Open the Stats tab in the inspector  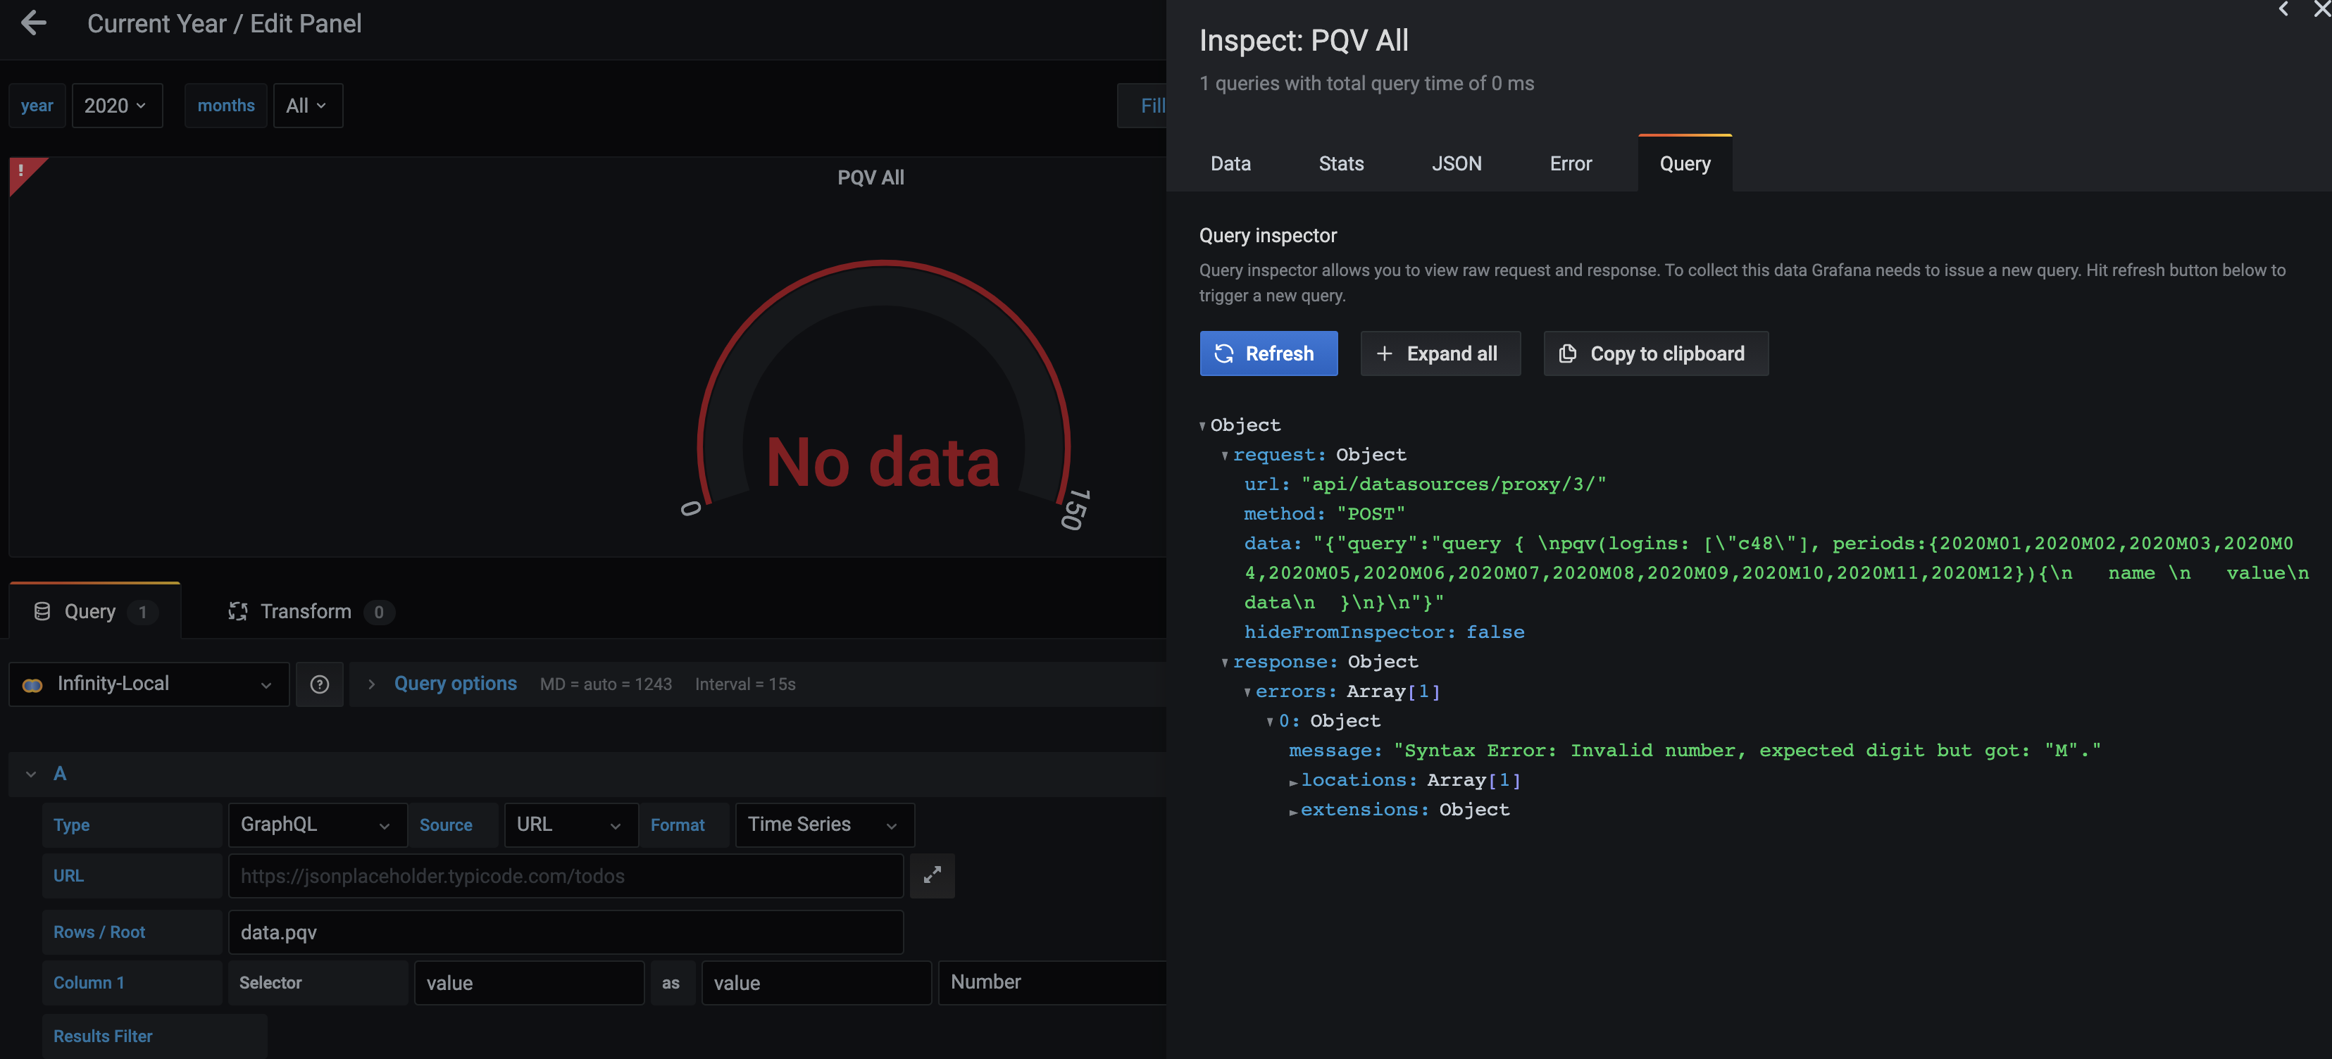(1341, 163)
